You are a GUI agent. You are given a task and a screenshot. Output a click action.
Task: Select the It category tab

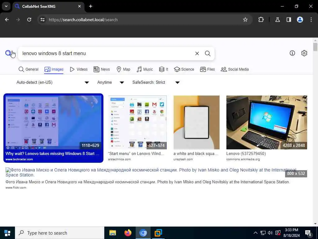coord(163,69)
